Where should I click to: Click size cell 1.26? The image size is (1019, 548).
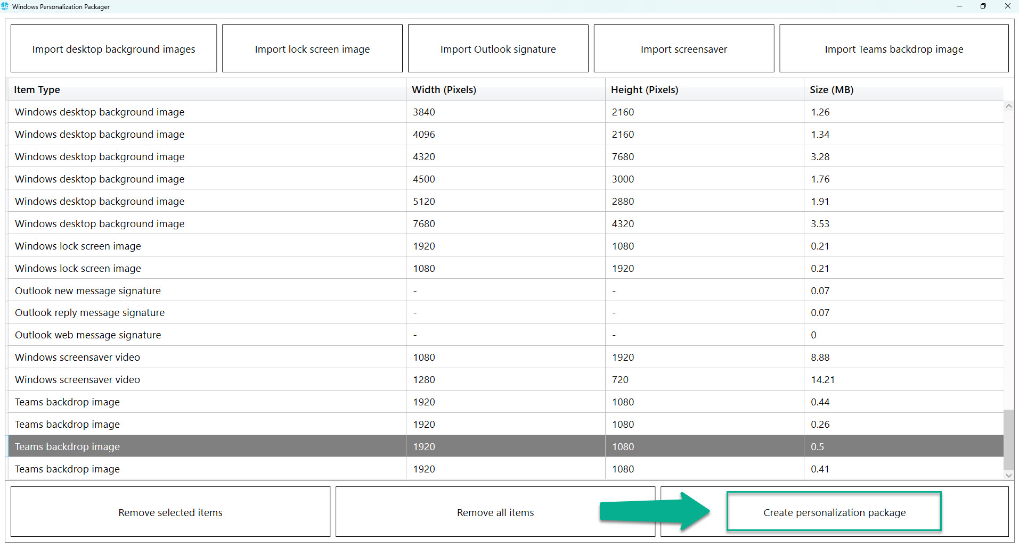pos(903,112)
